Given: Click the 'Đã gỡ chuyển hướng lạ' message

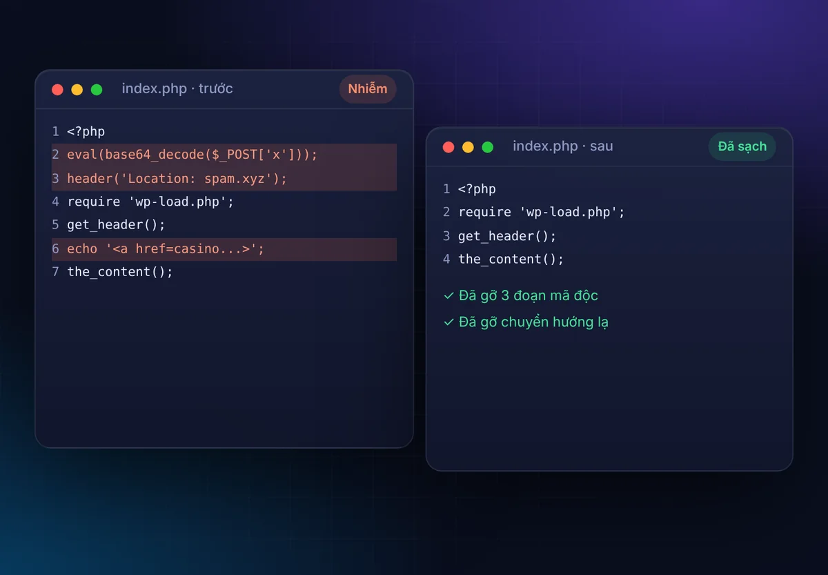Looking at the screenshot, I should (533, 322).
